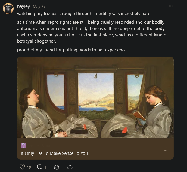Like the post with the heart icon
The width and height of the screenshot is (187, 172).
pos(22,167)
